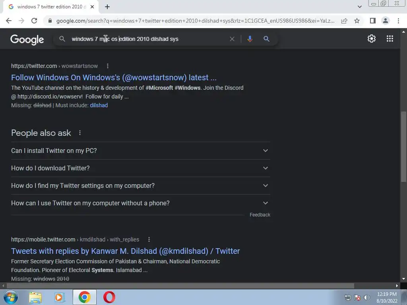407x305 pixels.
Task: Click the address bar URL
Action: [x=195, y=21]
